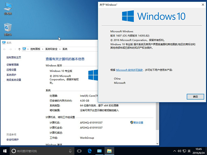Open File Explorer from taskbar
This screenshot has width=207, height=155.
pos(110,151)
